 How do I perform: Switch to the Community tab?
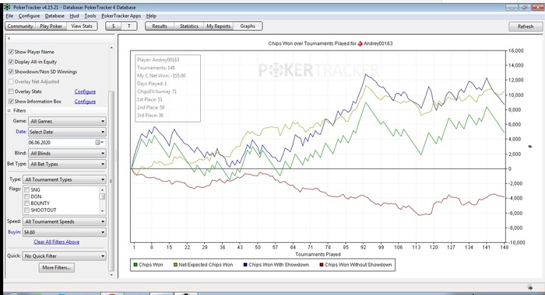[x=20, y=26]
